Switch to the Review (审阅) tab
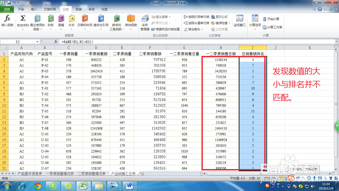The width and height of the screenshot is (339, 191). [x=92, y=9]
